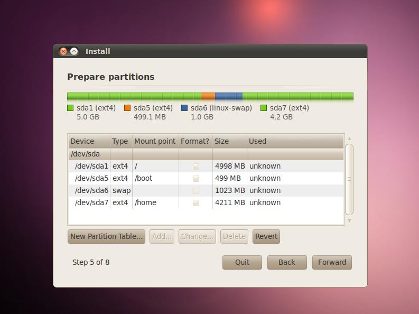Sort by the Device column header
The height and width of the screenshot is (314, 419).
(x=89, y=141)
